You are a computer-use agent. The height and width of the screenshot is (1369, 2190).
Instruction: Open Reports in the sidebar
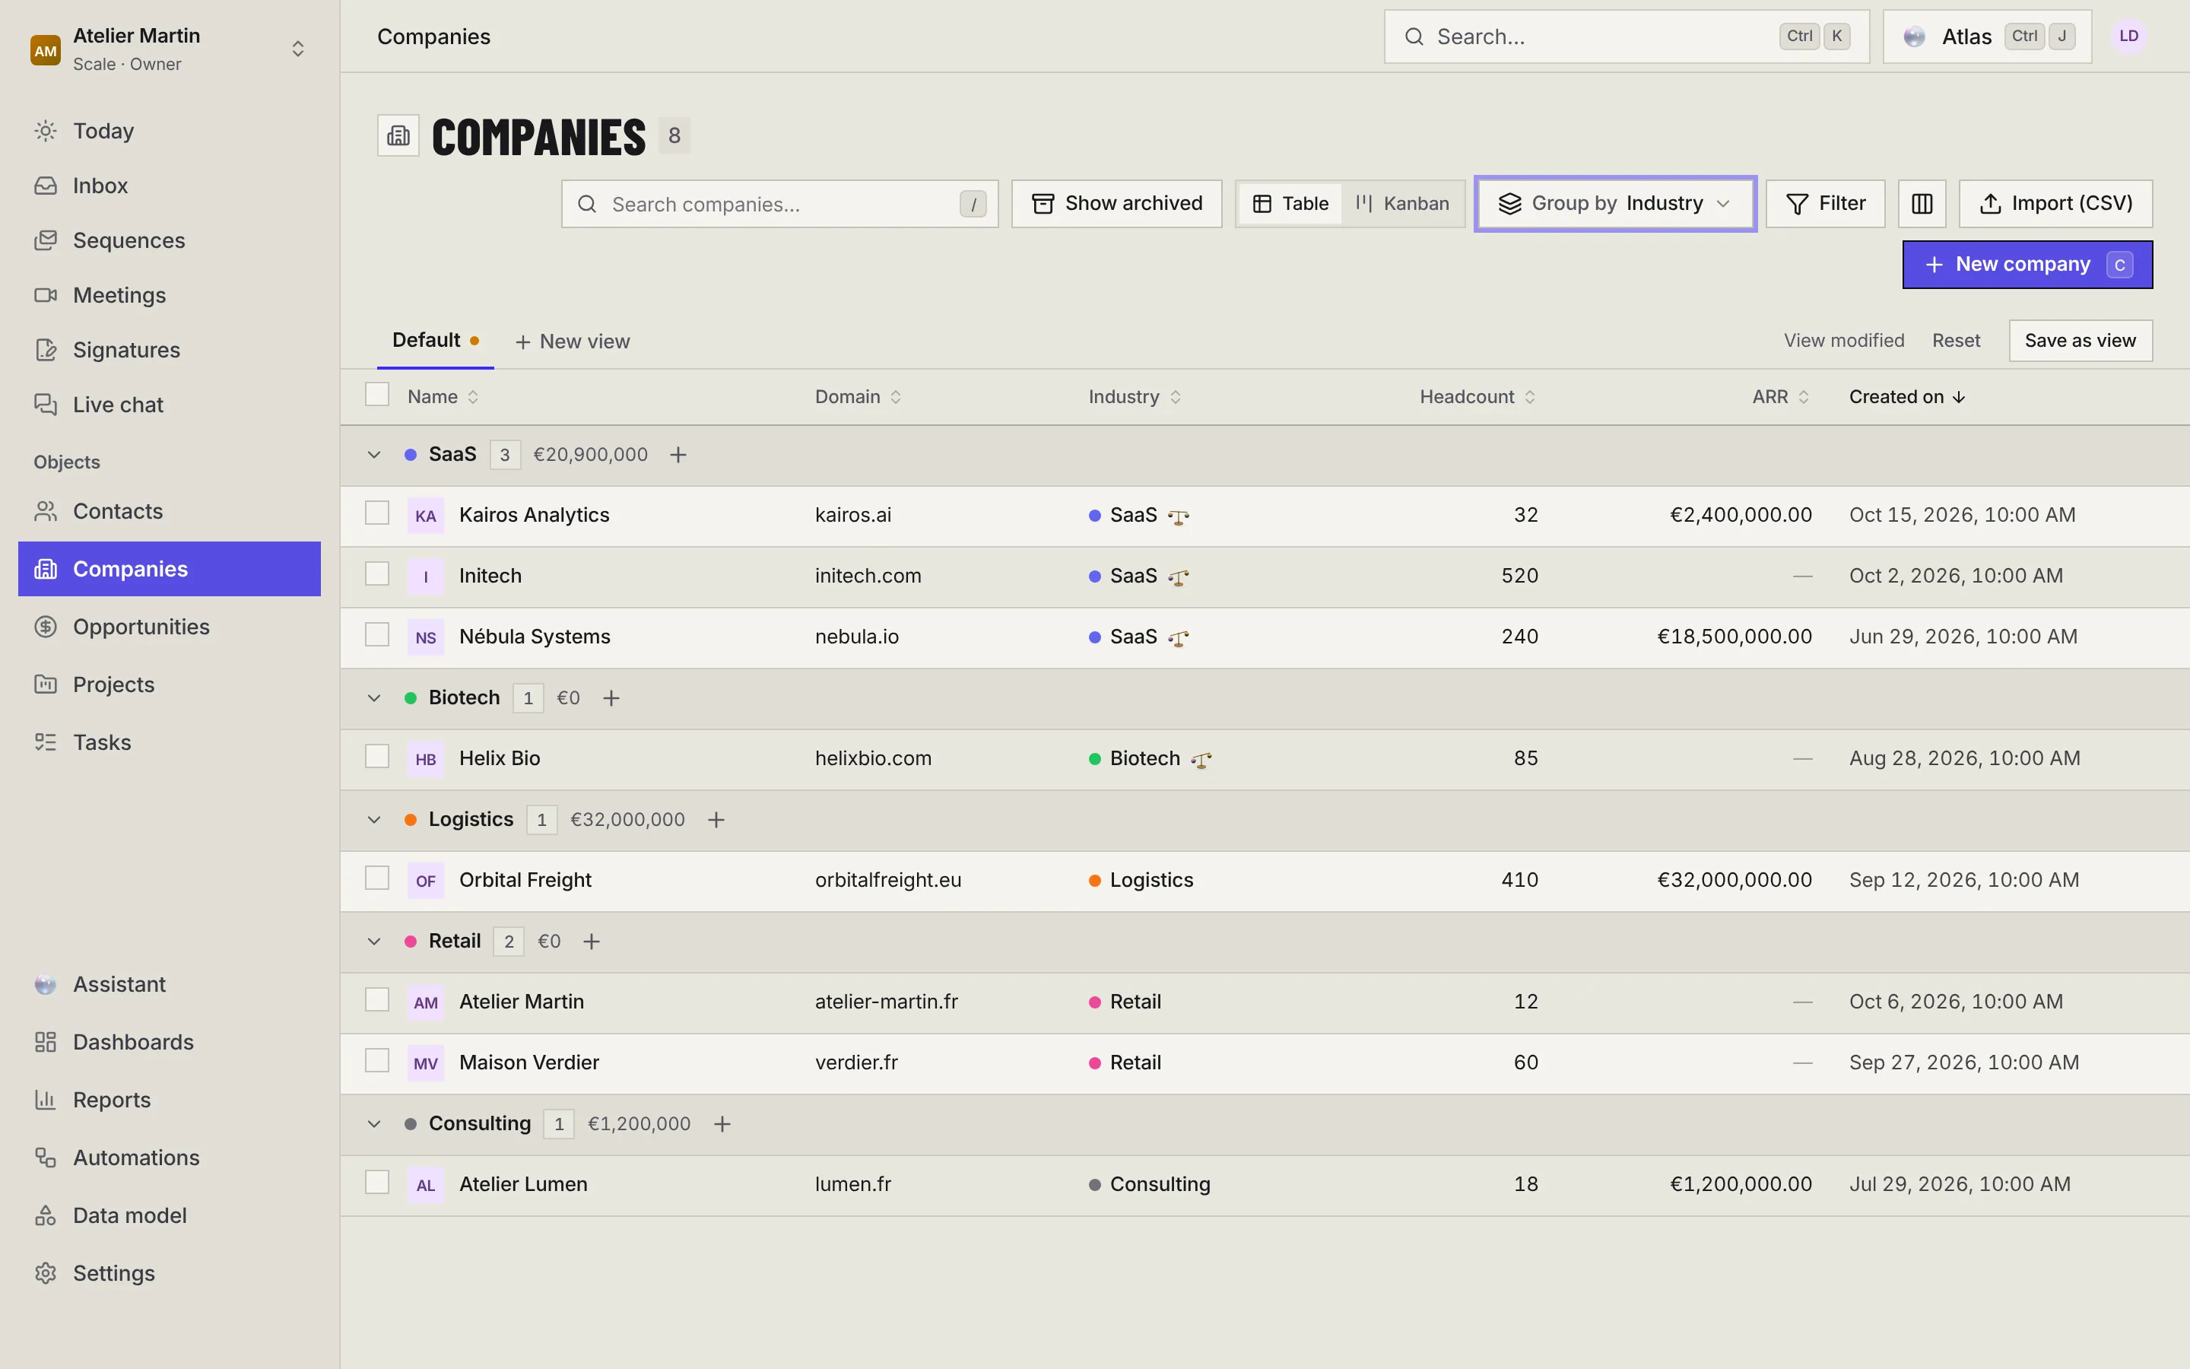click(x=170, y=1100)
